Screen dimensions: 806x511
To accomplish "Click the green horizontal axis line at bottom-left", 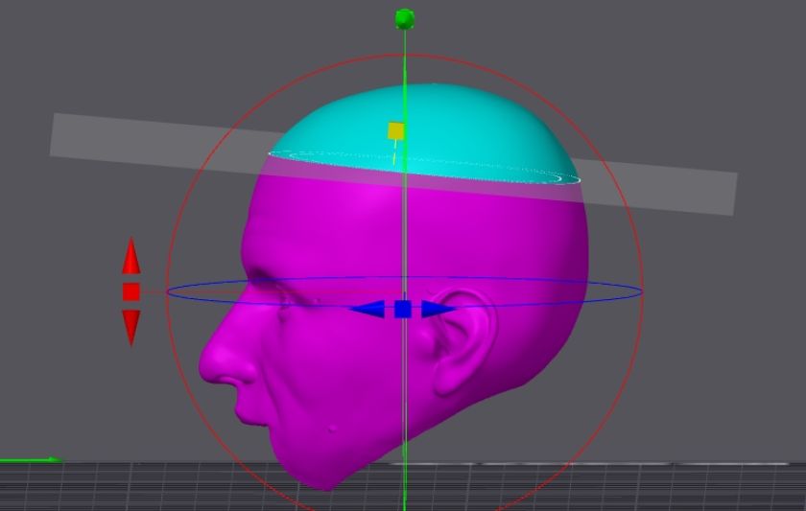I will [29, 461].
